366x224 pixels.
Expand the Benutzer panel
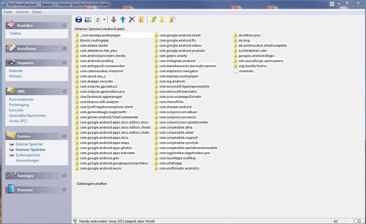[64, 190]
